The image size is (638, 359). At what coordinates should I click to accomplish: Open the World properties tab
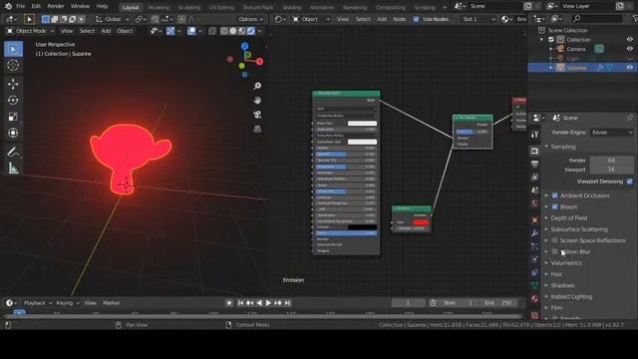534,203
